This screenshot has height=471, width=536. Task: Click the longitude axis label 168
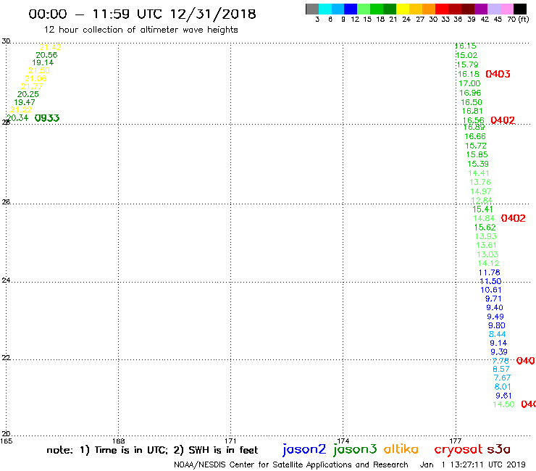pyautogui.click(x=118, y=441)
